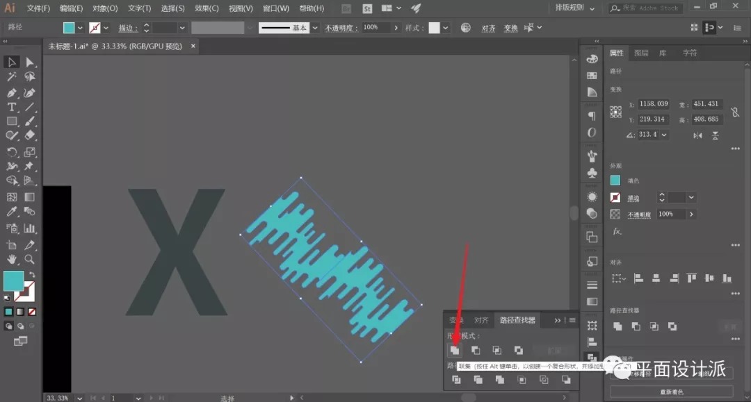Viewport: 751px width, 402px height.
Task: Select the Shape Builder tool
Action: (x=12, y=181)
